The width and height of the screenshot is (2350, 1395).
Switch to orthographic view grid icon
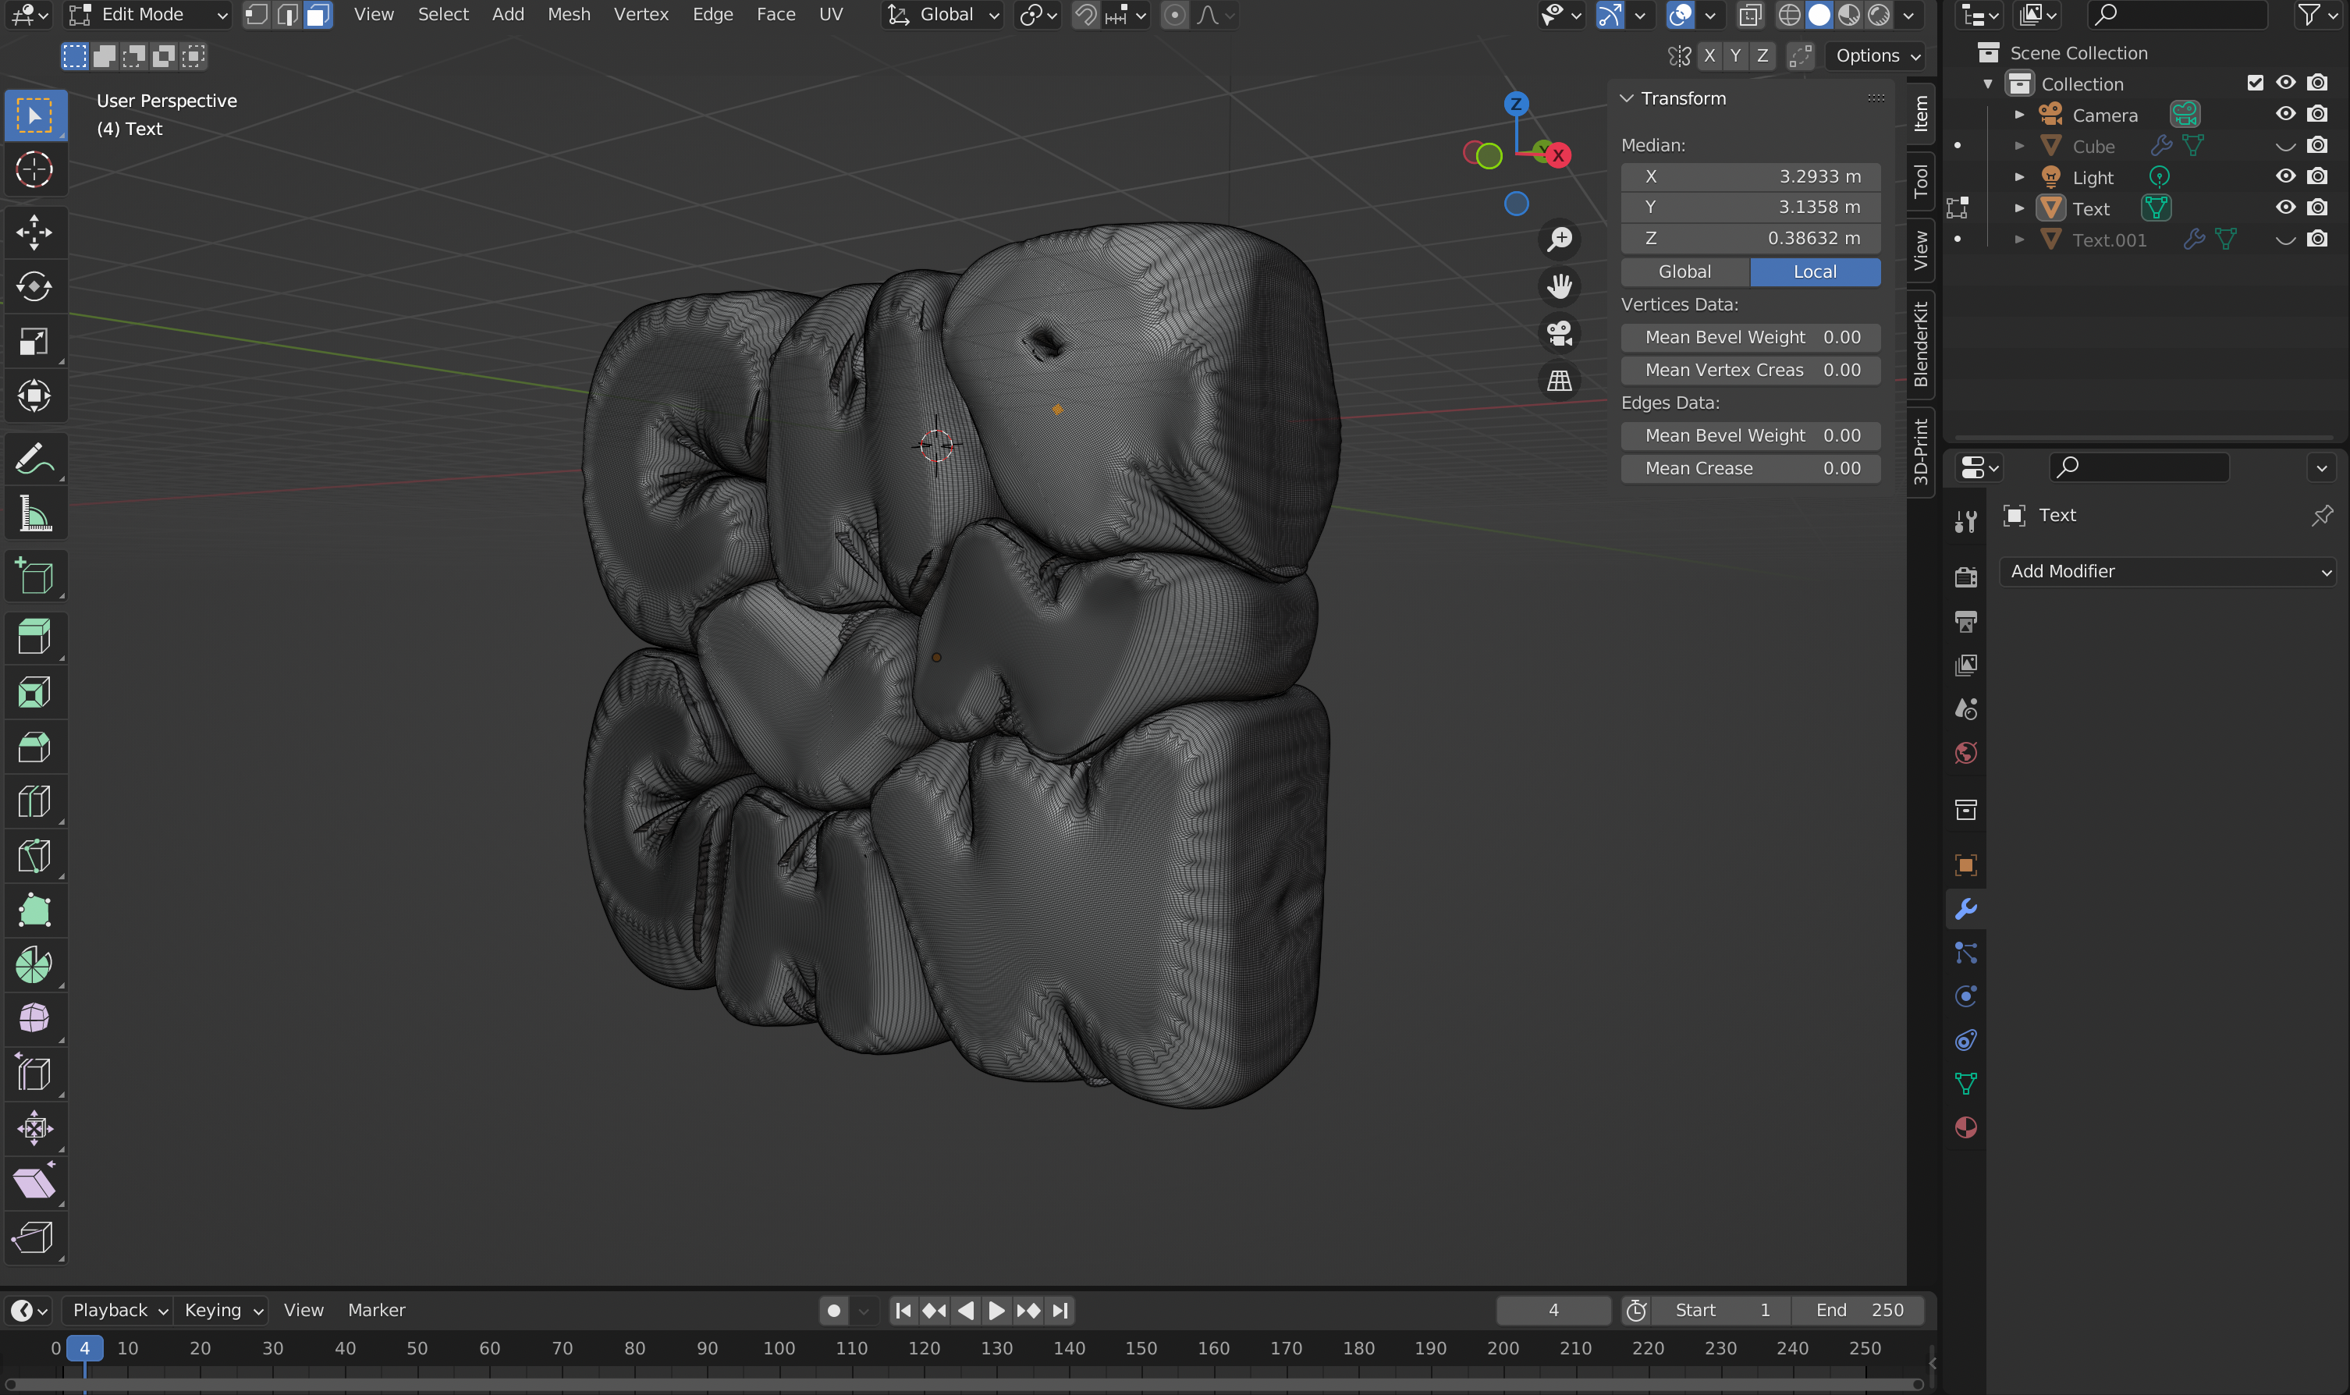click(x=1560, y=381)
